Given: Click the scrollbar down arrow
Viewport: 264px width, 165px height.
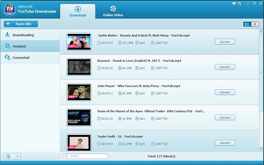Looking at the screenshot, I should click(261, 149).
